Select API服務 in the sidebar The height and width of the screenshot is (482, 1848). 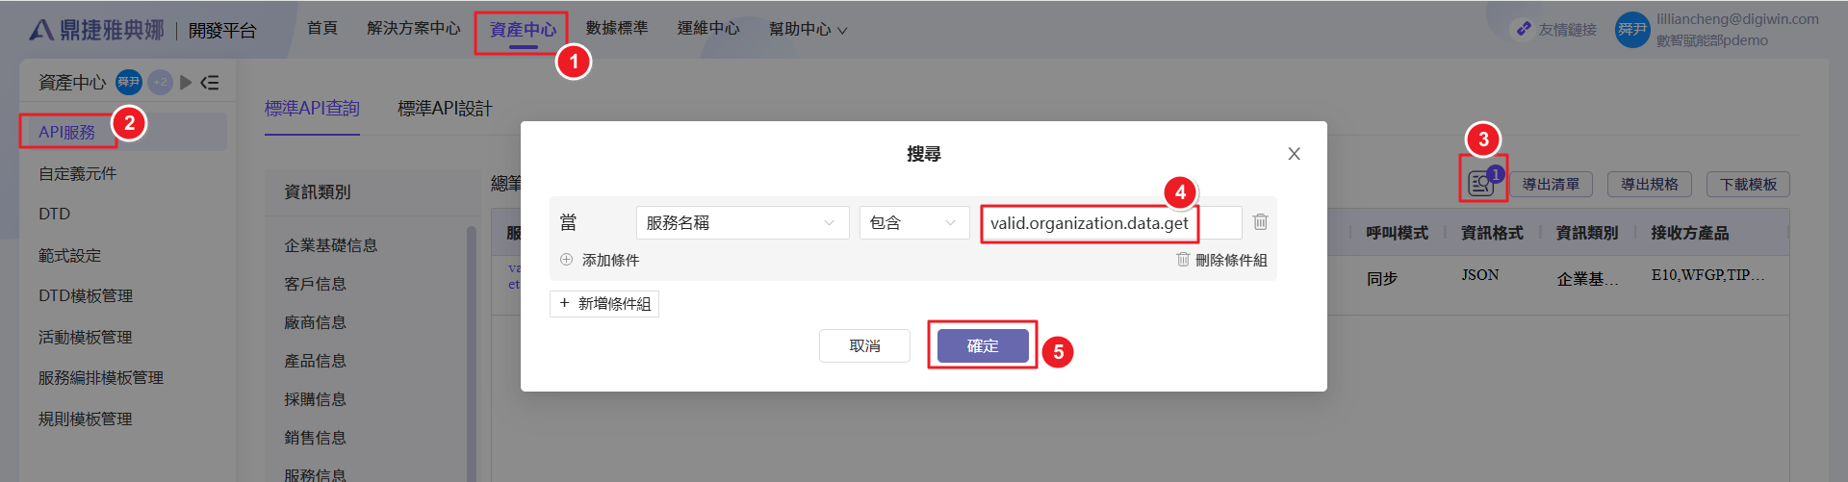point(67,132)
